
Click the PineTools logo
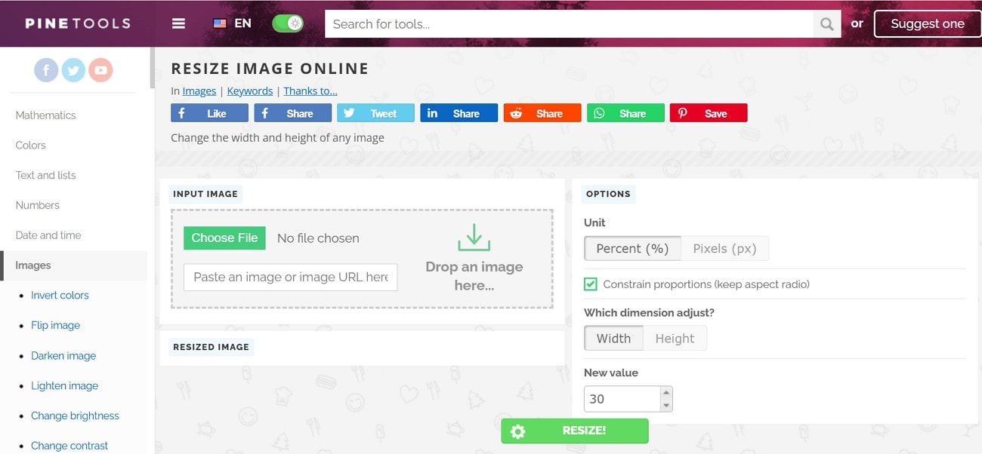point(78,23)
